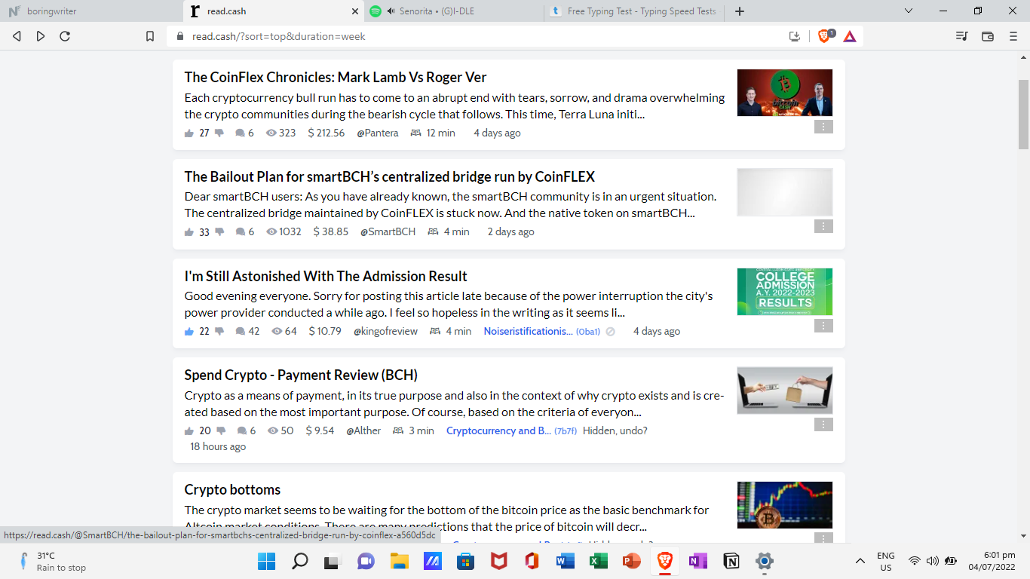1030x579 pixels.
Task: Open three-dot menu on Spend Crypto article
Action: click(x=823, y=424)
